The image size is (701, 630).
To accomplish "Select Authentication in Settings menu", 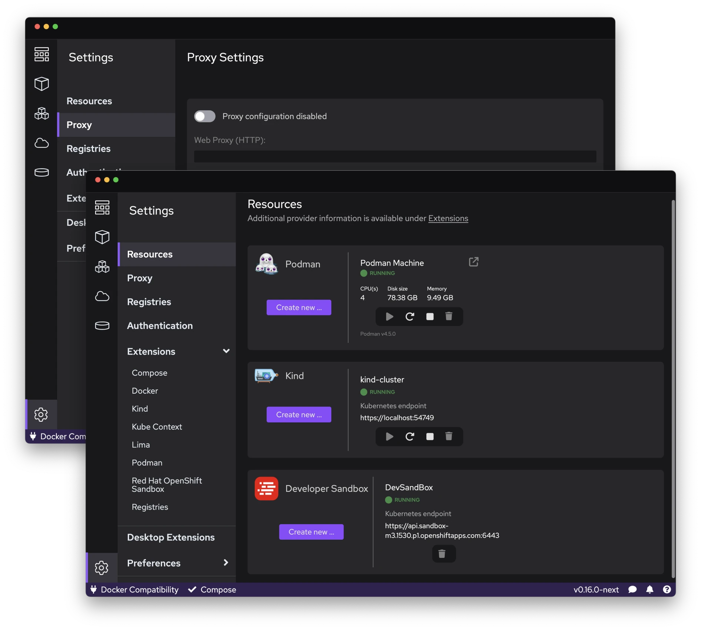I will (x=160, y=325).
